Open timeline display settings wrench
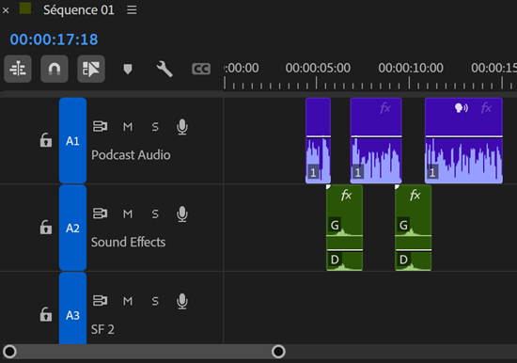Viewport: 517px width, 363px height. click(x=164, y=69)
